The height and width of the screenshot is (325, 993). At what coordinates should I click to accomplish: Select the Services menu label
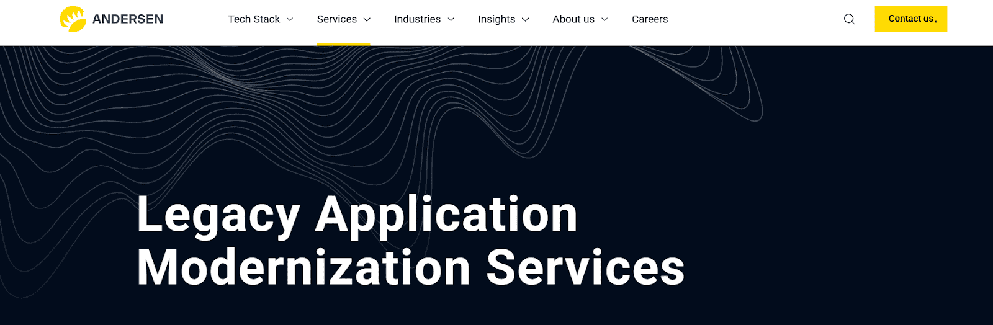click(336, 19)
